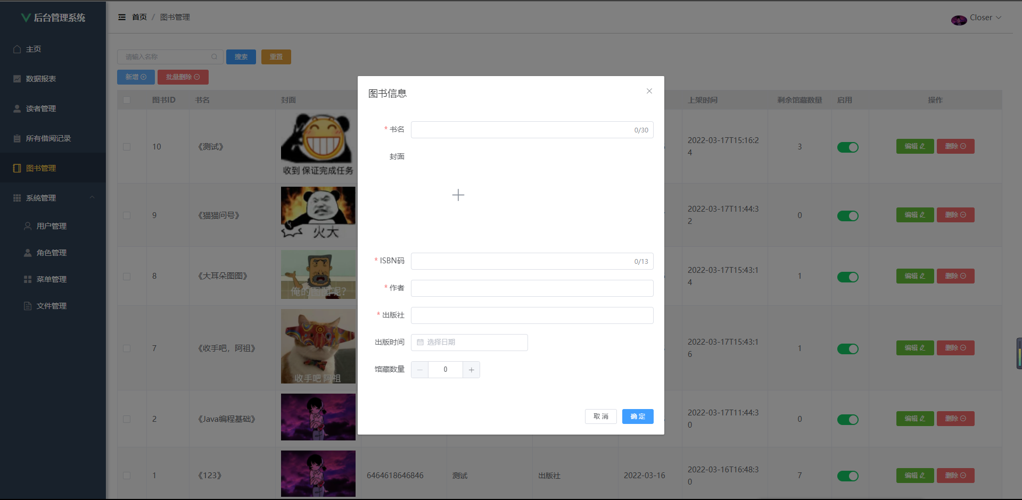
Task: Click the 文件管理 document icon
Action: (28, 306)
